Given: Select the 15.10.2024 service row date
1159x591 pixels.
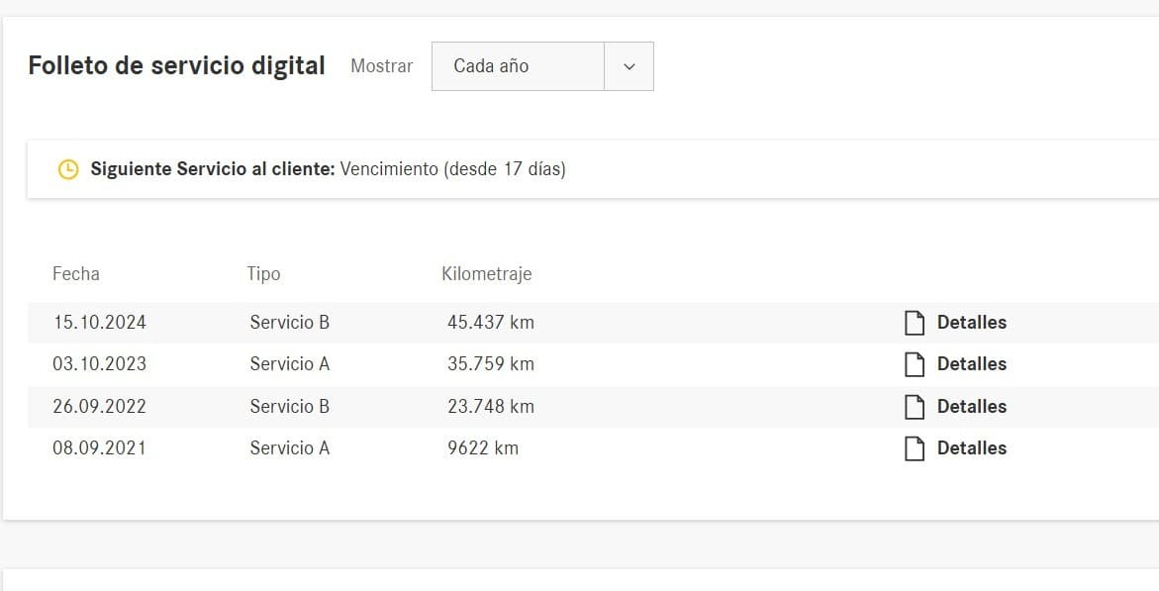Looking at the screenshot, I should pos(99,323).
